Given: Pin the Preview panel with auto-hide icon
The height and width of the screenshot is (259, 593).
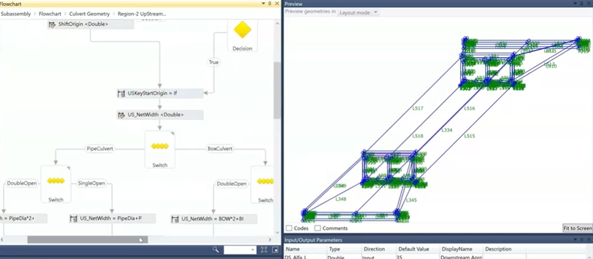Looking at the screenshot, I should click(582, 3).
